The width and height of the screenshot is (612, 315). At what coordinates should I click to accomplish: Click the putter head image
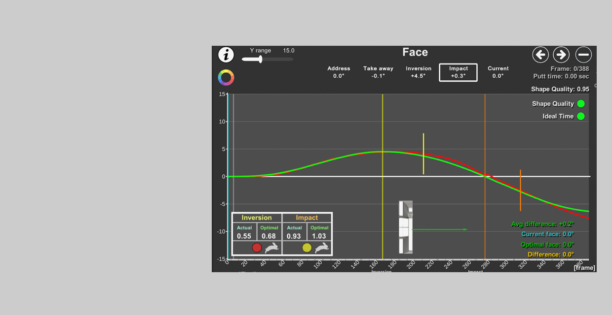tap(406, 227)
